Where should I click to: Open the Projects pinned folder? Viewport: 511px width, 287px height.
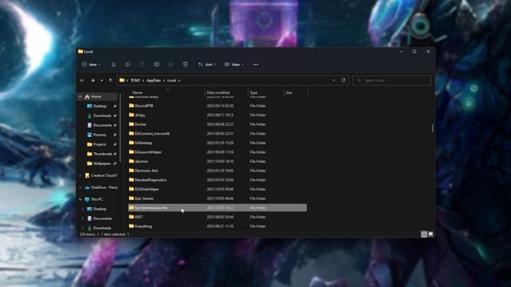click(x=100, y=144)
